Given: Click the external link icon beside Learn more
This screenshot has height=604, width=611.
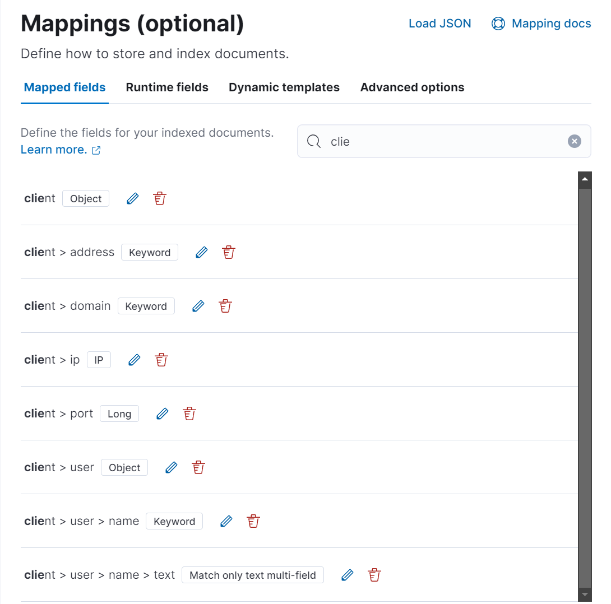Looking at the screenshot, I should [x=96, y=150].
